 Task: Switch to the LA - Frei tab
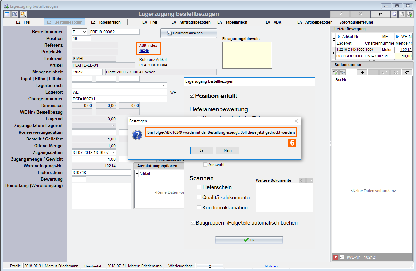[x=150, y=22]
